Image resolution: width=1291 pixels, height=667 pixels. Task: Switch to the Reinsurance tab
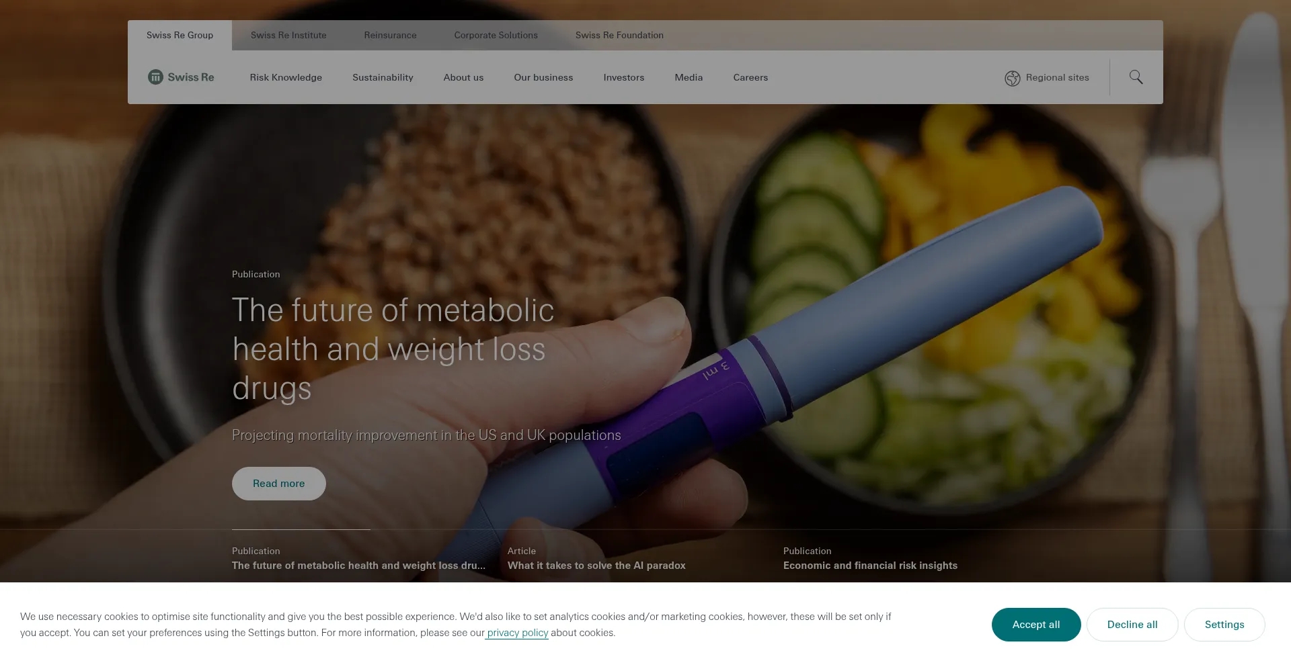coord(390,35)
